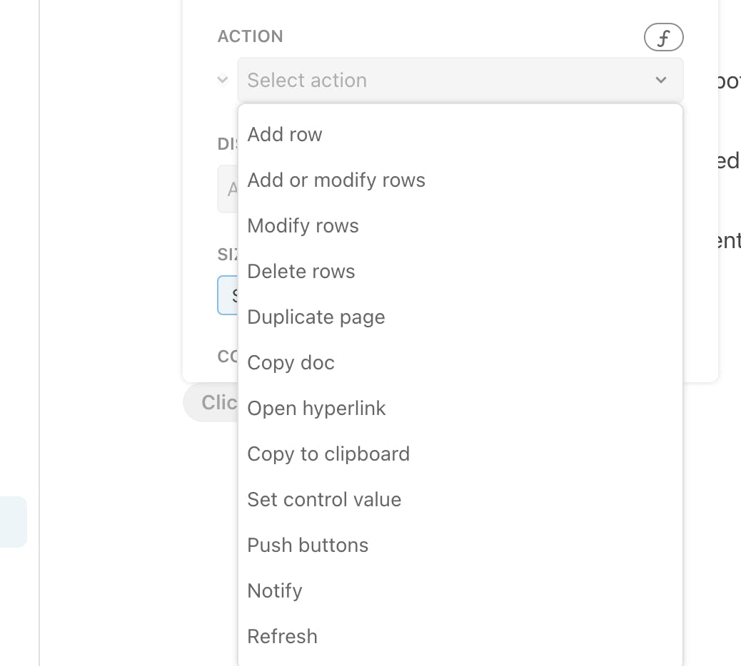Pick Set control value action
This screenshot has height=666, width=741.
click(324, 500)
